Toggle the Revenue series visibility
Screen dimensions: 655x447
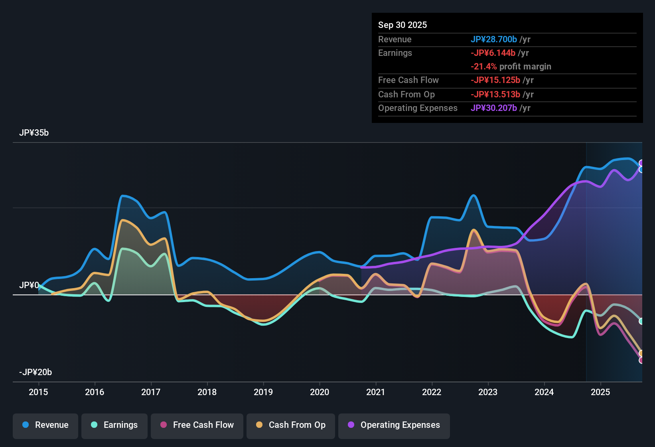point(45,425)
